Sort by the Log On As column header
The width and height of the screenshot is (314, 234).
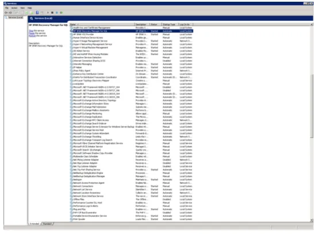click(185, 24)
